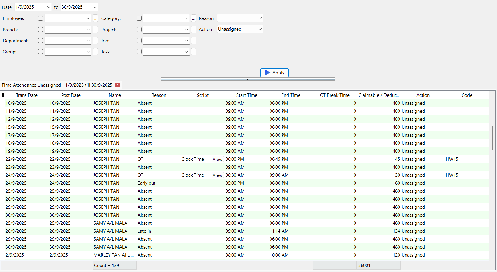Click the 56001 total footer cell
The image size is (497, 272).
[379, 266]
